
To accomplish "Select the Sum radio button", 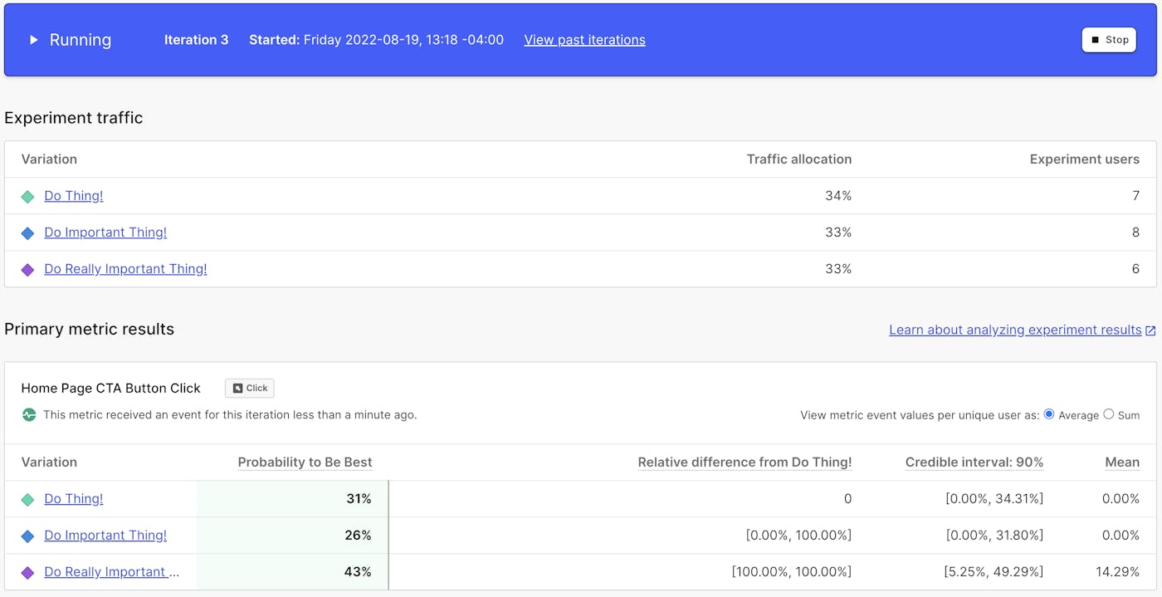I will 1108,414.
